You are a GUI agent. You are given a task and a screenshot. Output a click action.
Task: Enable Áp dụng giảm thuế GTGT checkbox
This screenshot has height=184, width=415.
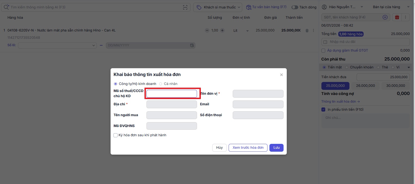[323, 50]
